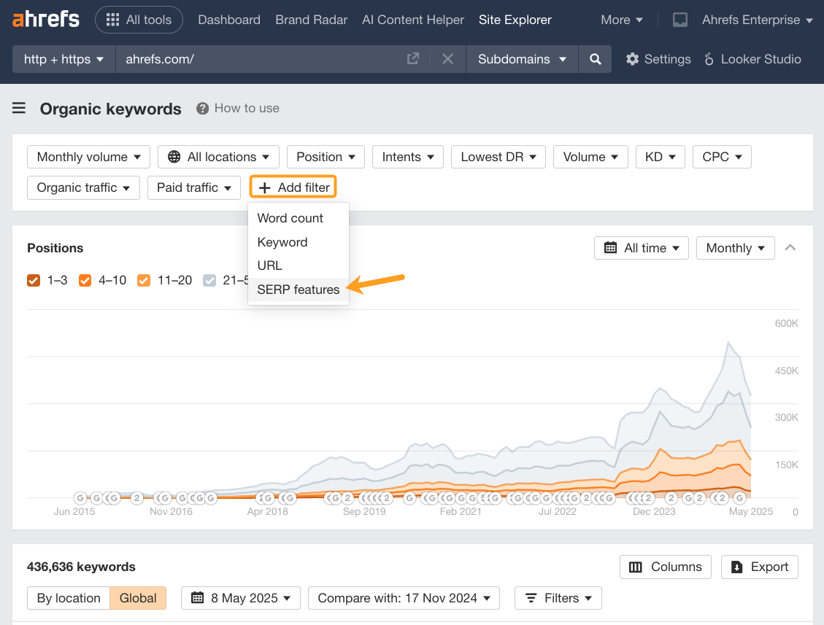Expand the KD filter dropdown
824x625 pixels.
pos(660,156)
